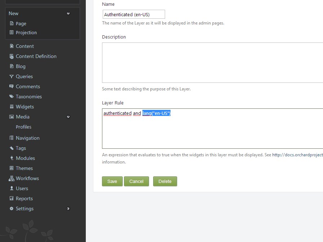The width and height of the screenshot is (323, 242).
Task: Cancel editing the layer
Action: point(136,181)
